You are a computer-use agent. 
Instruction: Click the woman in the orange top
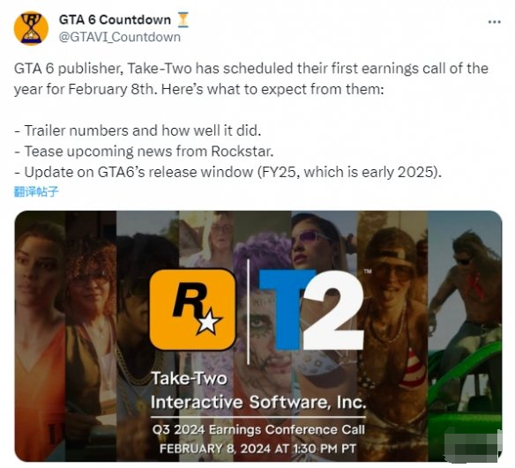click(x=40, y=328)
